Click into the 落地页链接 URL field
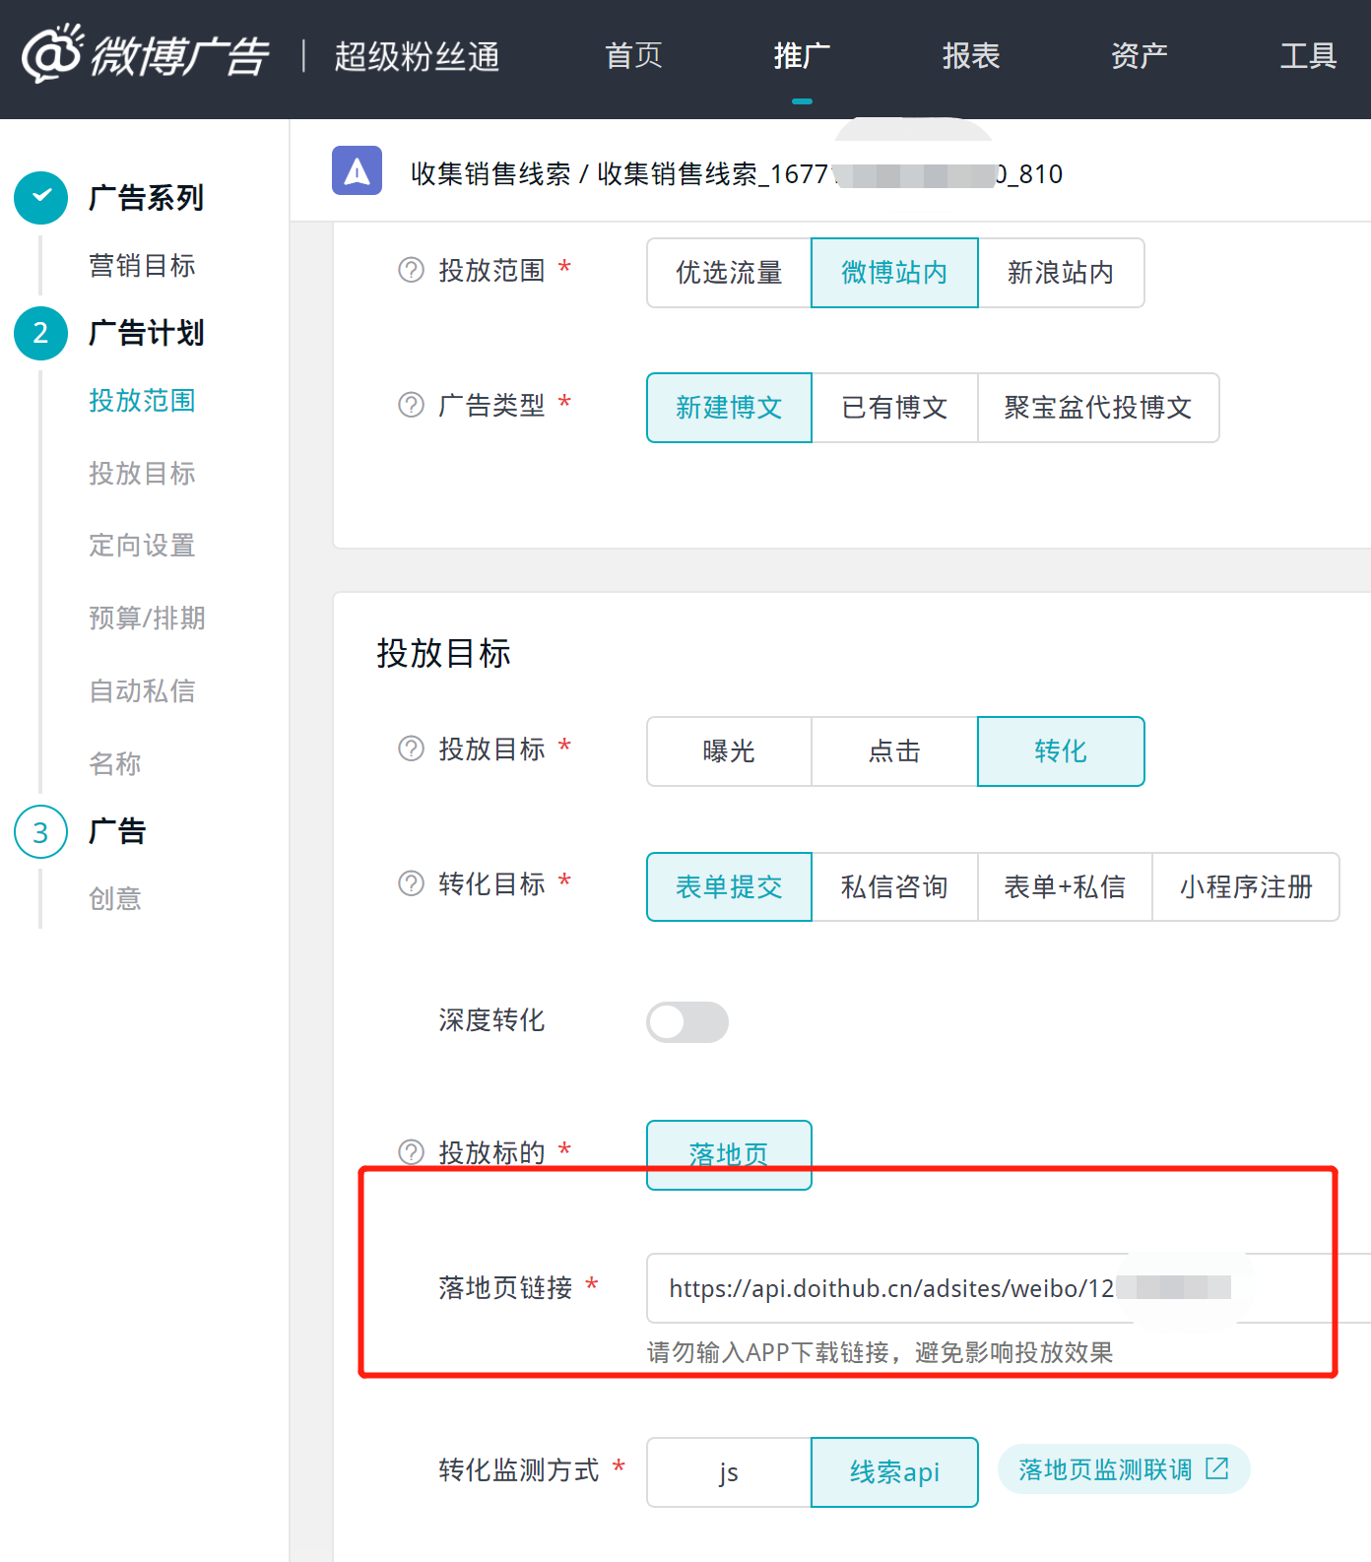 pos(1009,1288)
